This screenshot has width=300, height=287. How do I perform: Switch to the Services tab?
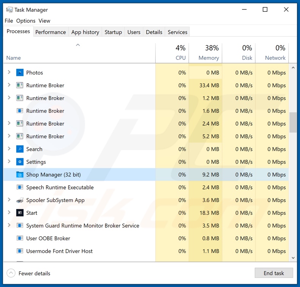[177, 32]
